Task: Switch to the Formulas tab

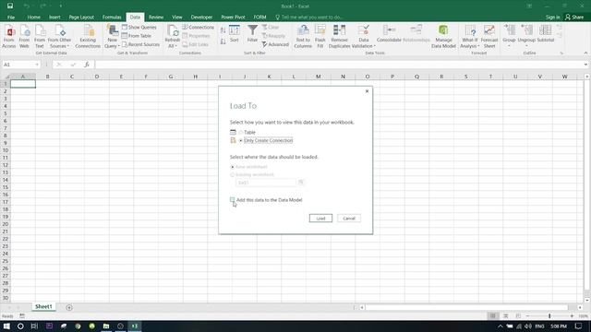Action: [x=112, y=17]
